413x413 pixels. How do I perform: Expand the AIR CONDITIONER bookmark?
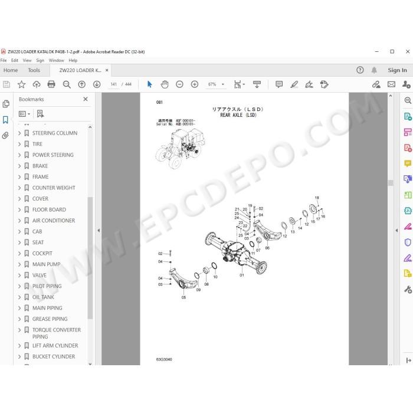coord(19,221)
